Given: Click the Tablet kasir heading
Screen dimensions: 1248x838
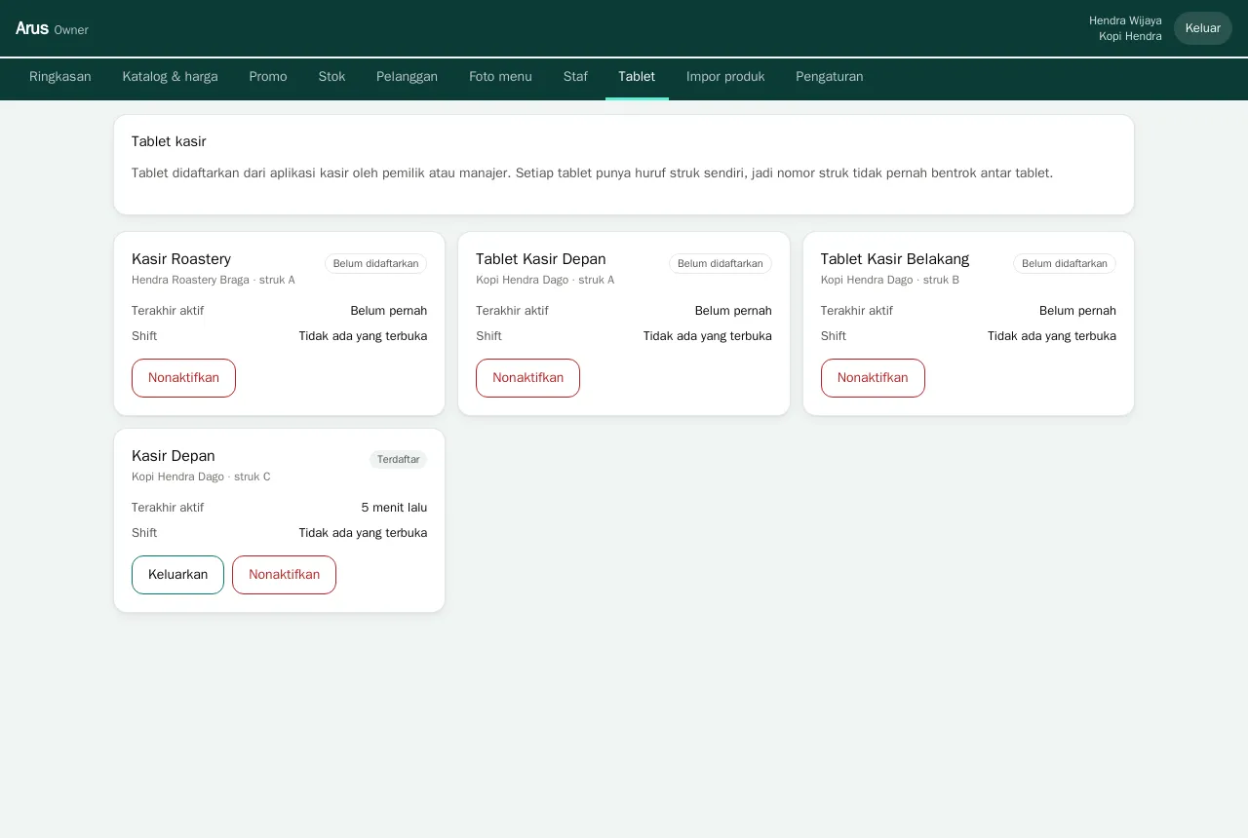Looking at the screenshot, I should click(169, 142).
